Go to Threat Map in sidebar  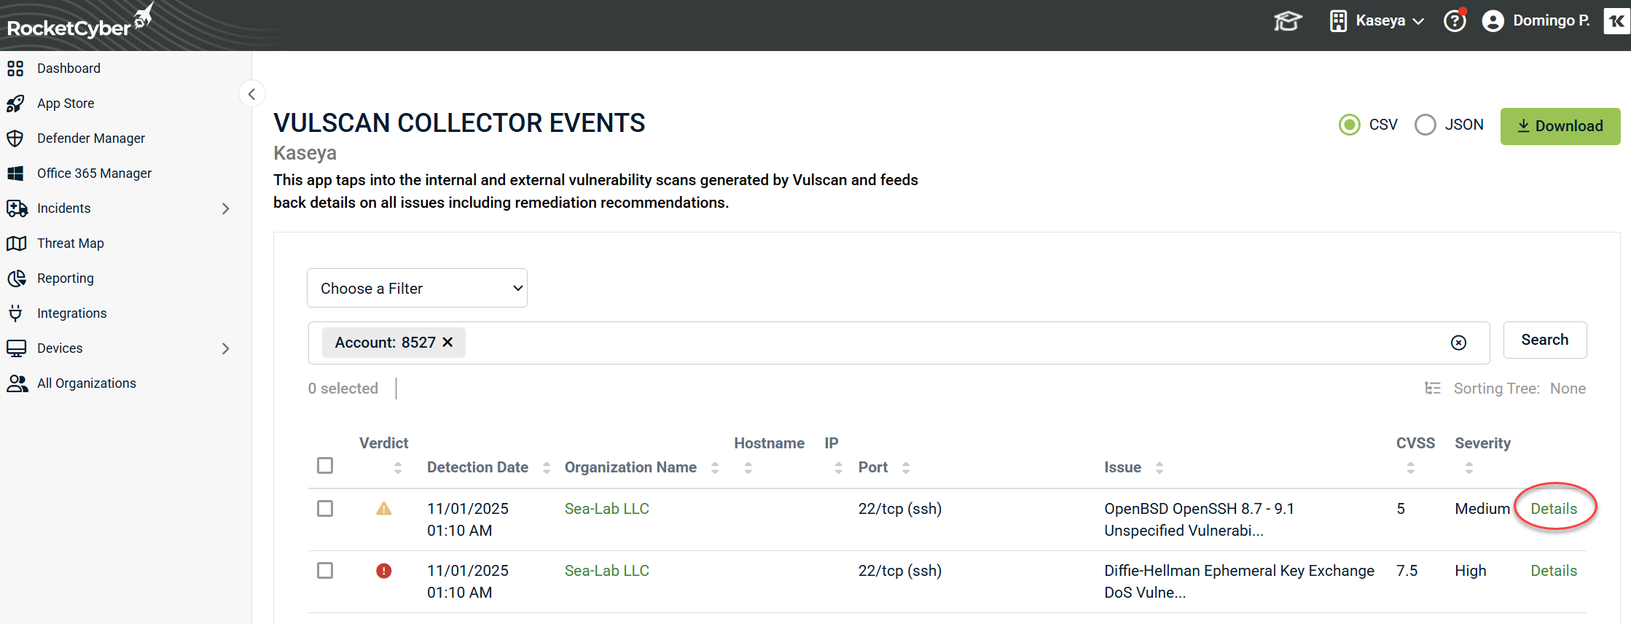click(x=70, y=243)
